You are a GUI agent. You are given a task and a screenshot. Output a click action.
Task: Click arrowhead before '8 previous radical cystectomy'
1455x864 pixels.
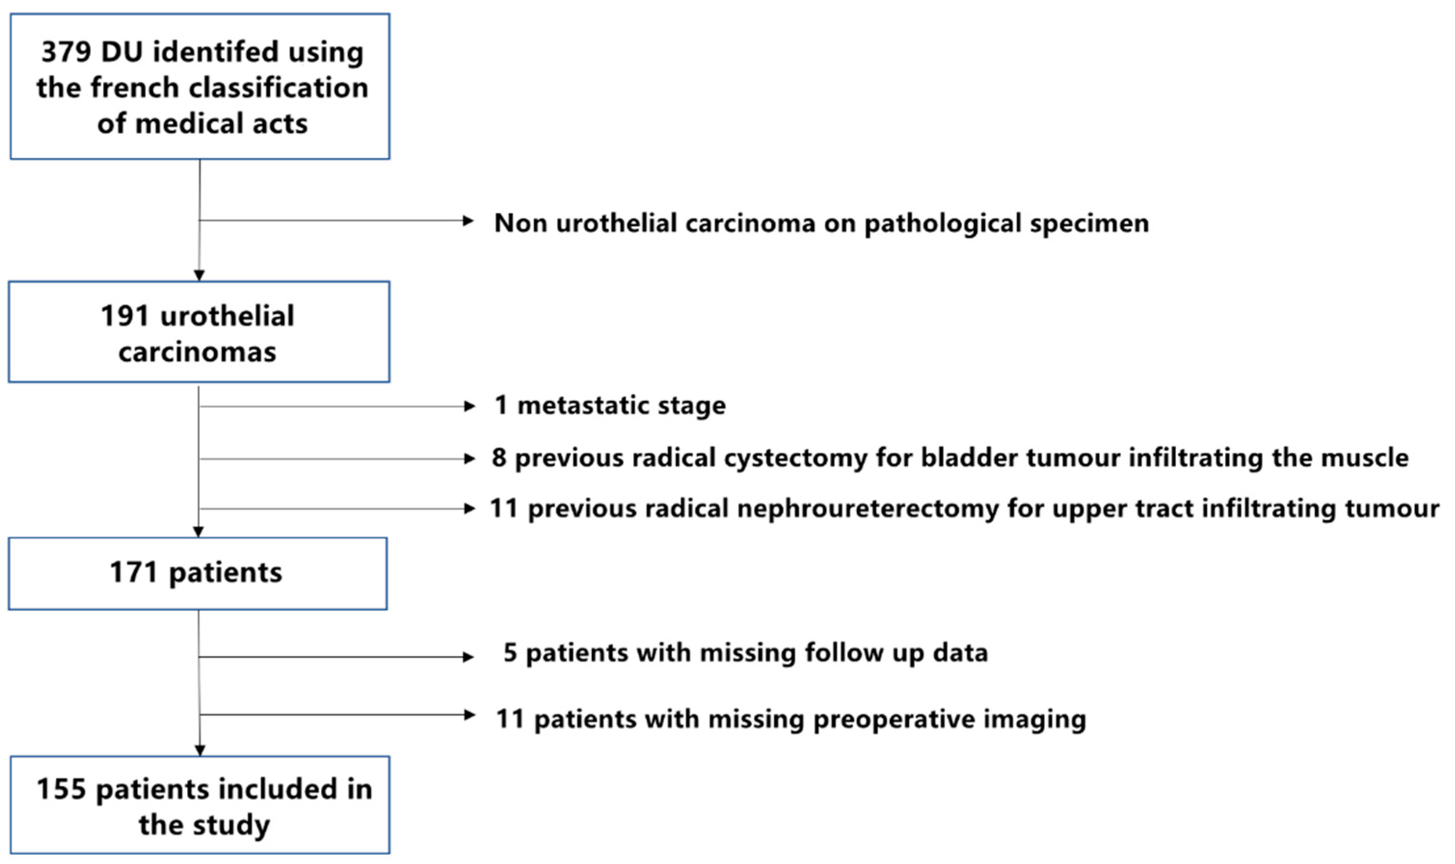pyautogui.click(x=469, y=459)
